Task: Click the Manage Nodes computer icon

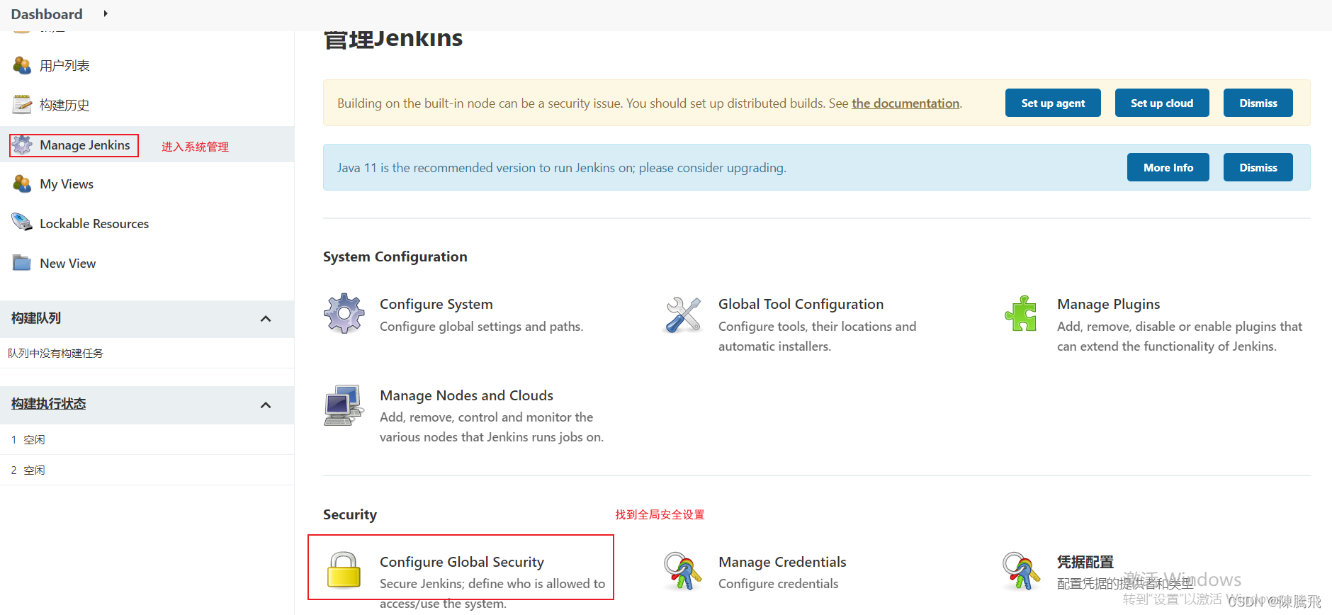Action: [344, 405]
